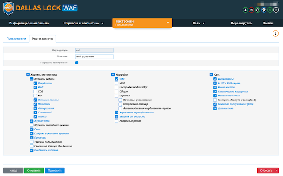
Task: Click the green sync arrows status icon
Action: point(258,10)
